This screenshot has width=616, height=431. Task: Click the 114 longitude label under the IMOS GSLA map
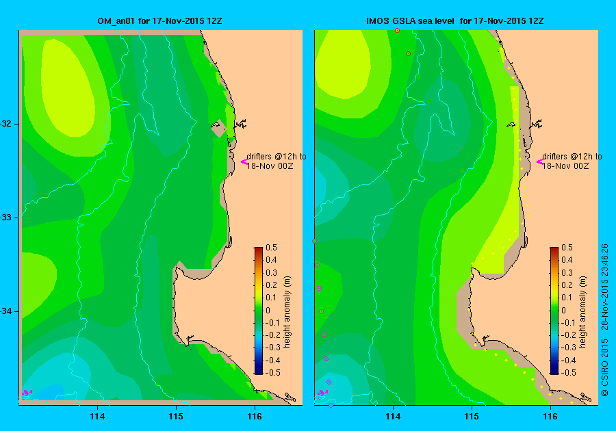394,417
